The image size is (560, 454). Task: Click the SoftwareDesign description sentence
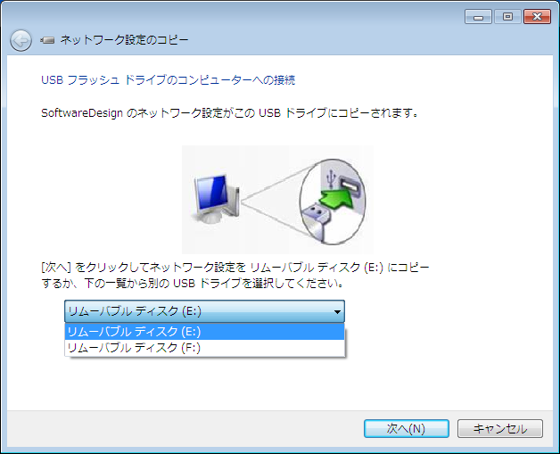point(230,113)
